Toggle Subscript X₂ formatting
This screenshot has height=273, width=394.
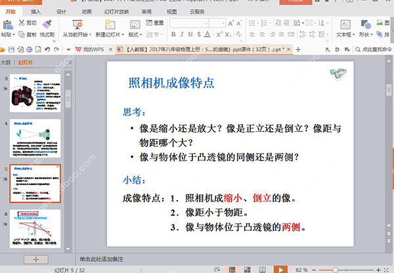click(228, 34)
